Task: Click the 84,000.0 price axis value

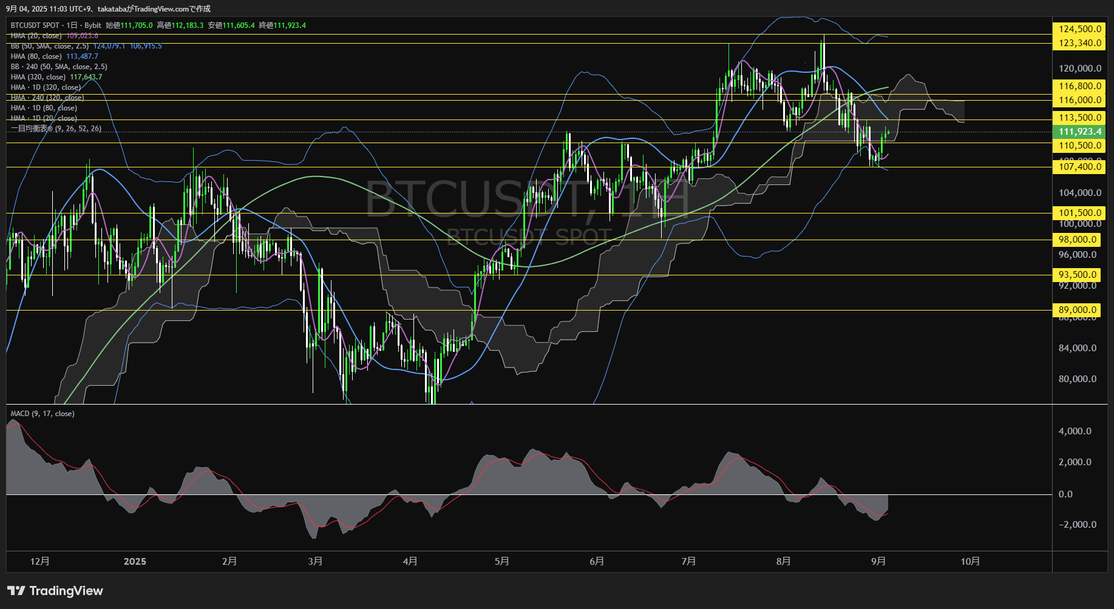Action: coord(1078,348)
